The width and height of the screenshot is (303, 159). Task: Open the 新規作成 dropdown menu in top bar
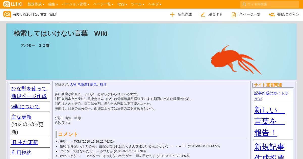36,4
